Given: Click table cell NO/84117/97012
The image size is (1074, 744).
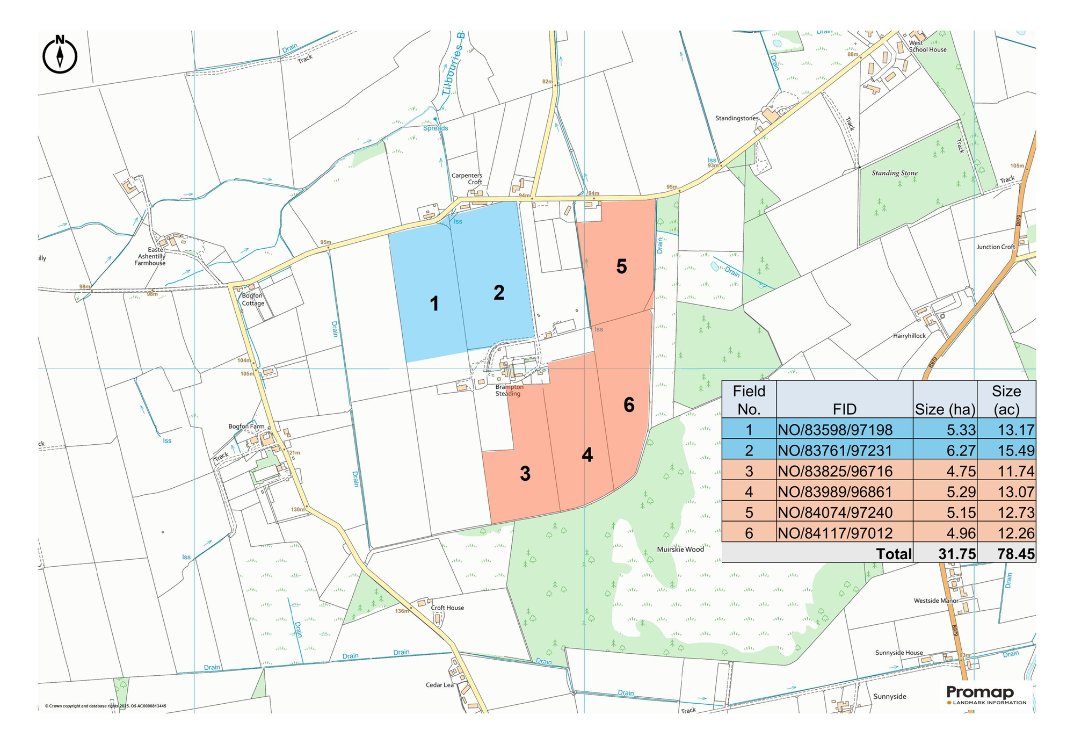Looking at the screenshot, I should [835, 533].
